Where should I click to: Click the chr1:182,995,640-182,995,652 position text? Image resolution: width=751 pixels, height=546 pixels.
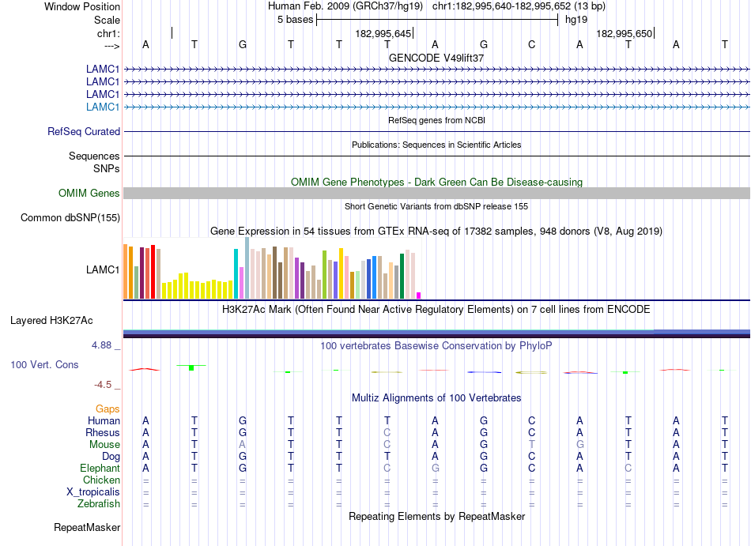point(519,6)
